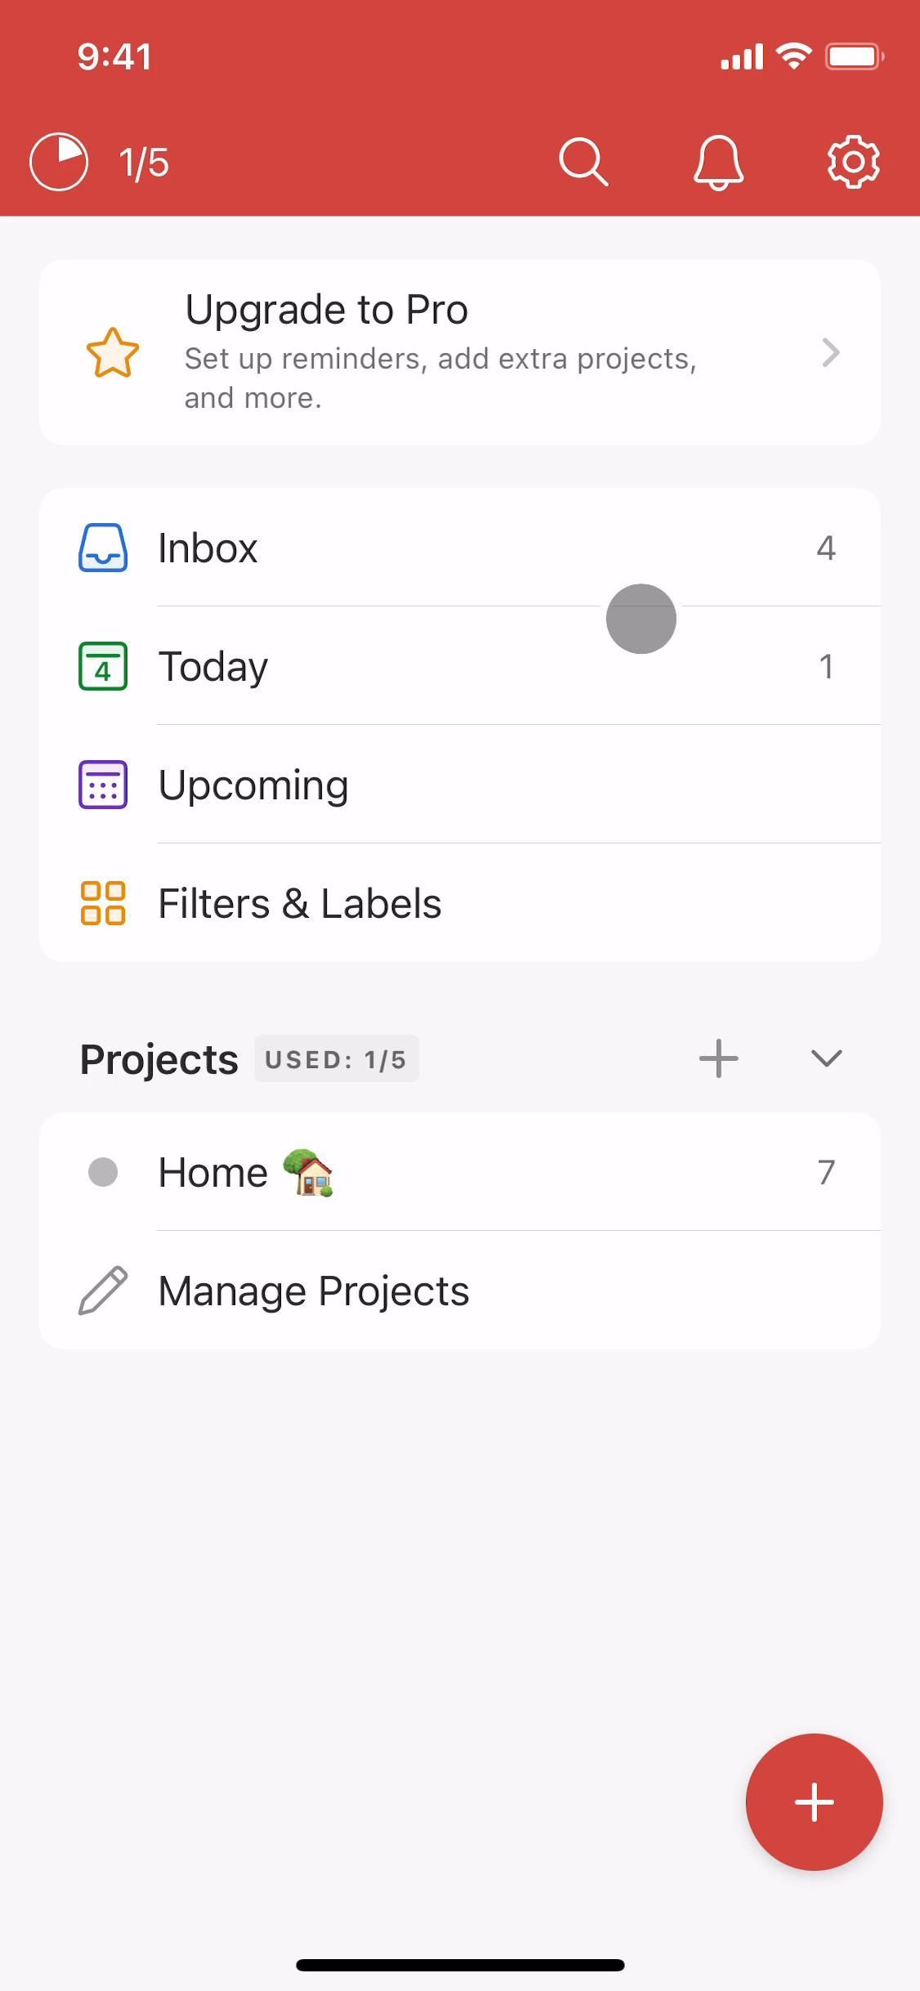Screen dimensions: 920x1991
Task: Tap the productivity progress circle icon
Action: [59, 162]
